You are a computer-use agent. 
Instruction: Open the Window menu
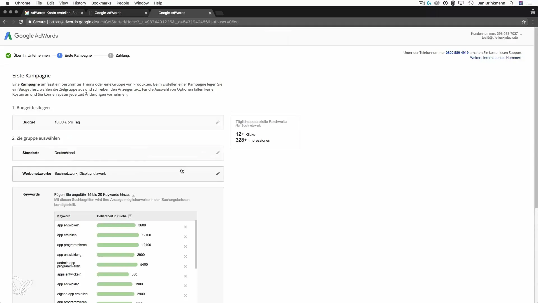coord(142,3)
